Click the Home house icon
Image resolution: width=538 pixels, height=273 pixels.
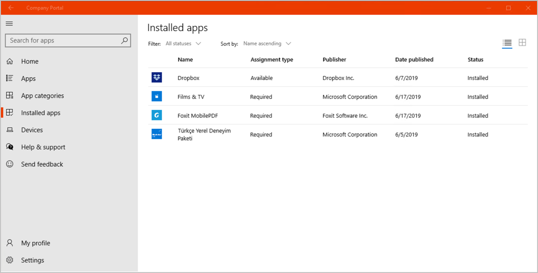10,61
